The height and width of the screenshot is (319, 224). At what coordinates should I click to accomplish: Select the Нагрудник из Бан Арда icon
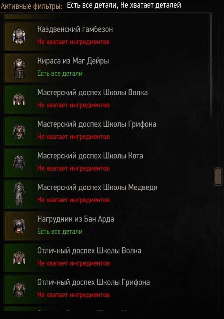pyautogui.click(x=19, y=226)
